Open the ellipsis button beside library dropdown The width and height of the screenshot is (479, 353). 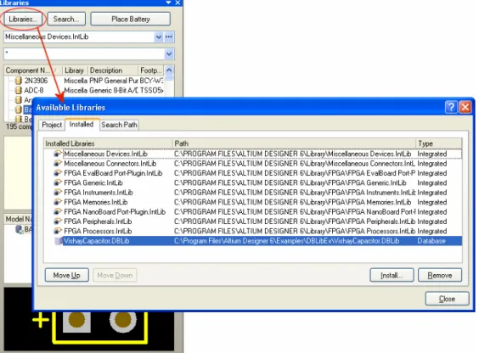pyautogui.click(x=169, y=37)
